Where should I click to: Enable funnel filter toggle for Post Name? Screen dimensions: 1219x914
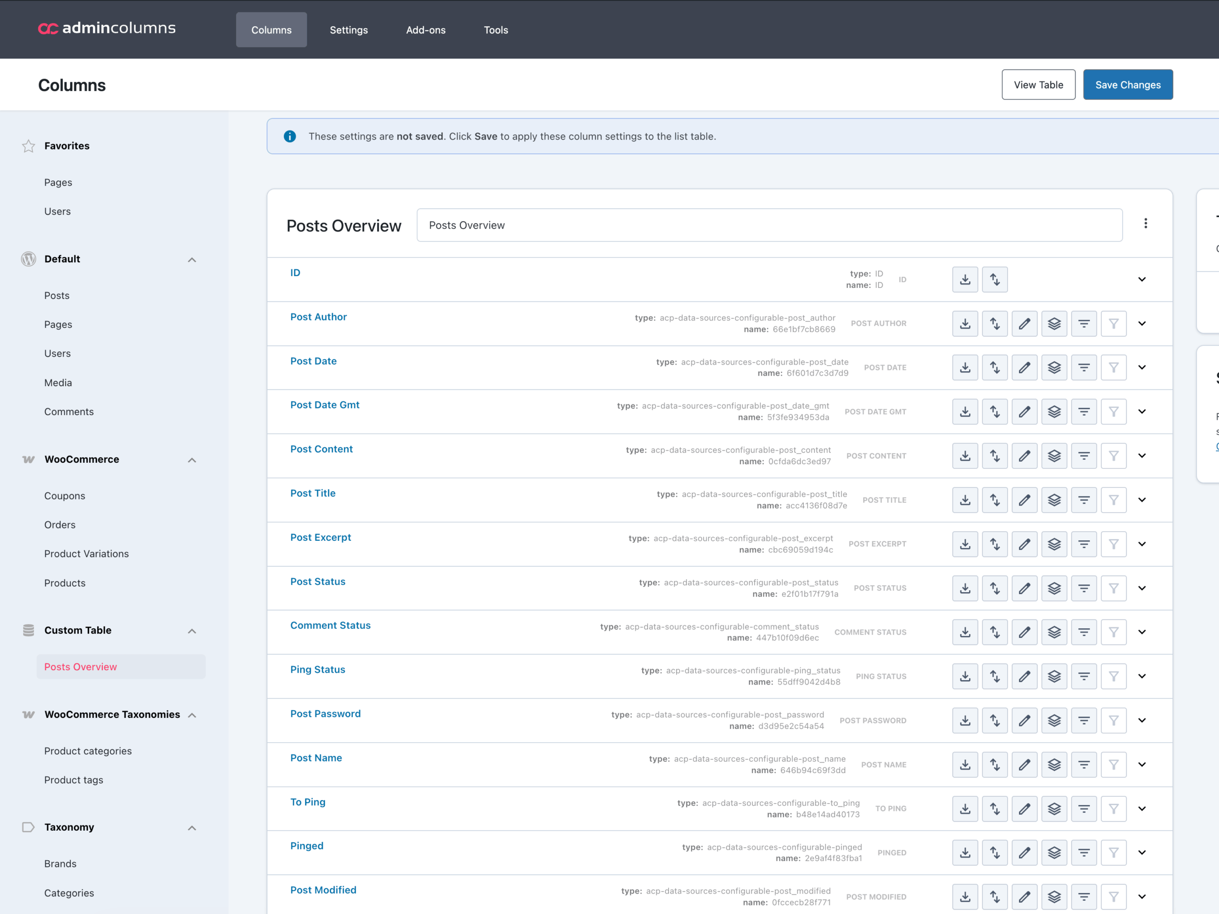pos(1114,764)
